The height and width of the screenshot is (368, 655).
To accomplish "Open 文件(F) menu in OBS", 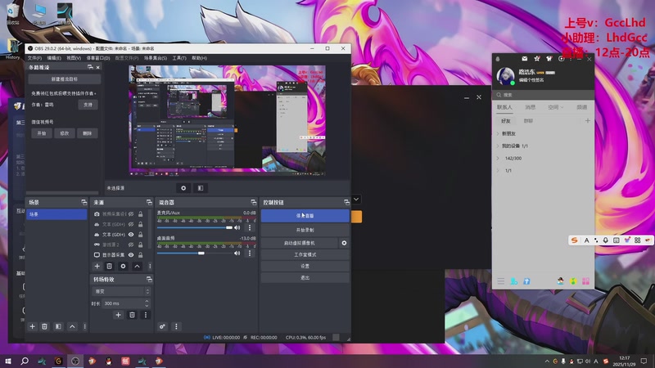I will click(x=34, y=58).
